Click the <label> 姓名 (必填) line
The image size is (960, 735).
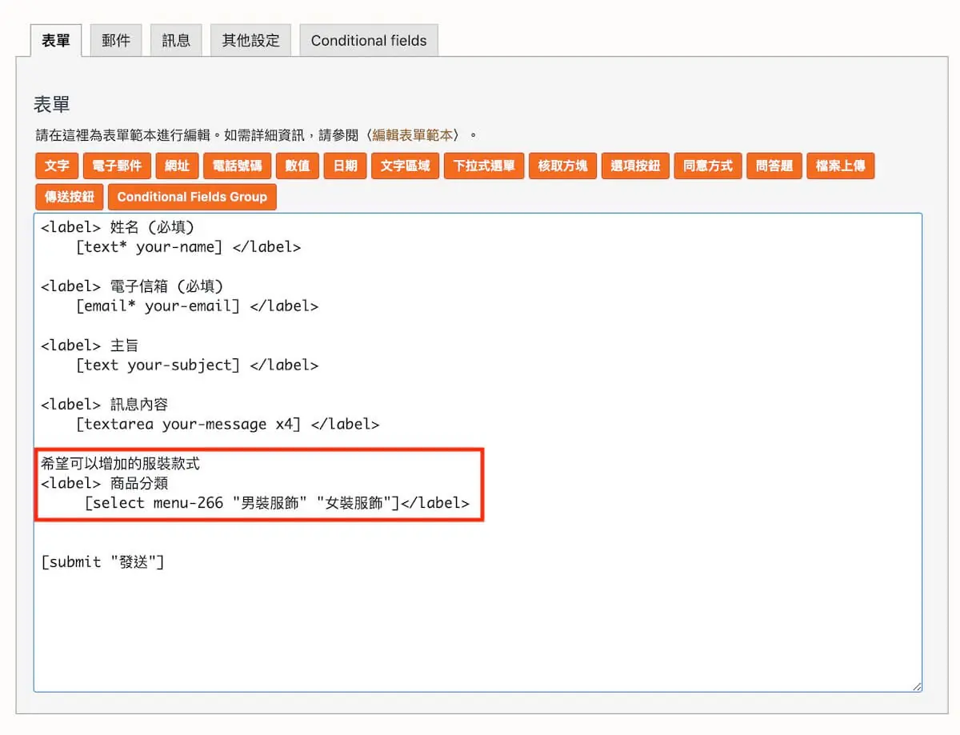118,228
